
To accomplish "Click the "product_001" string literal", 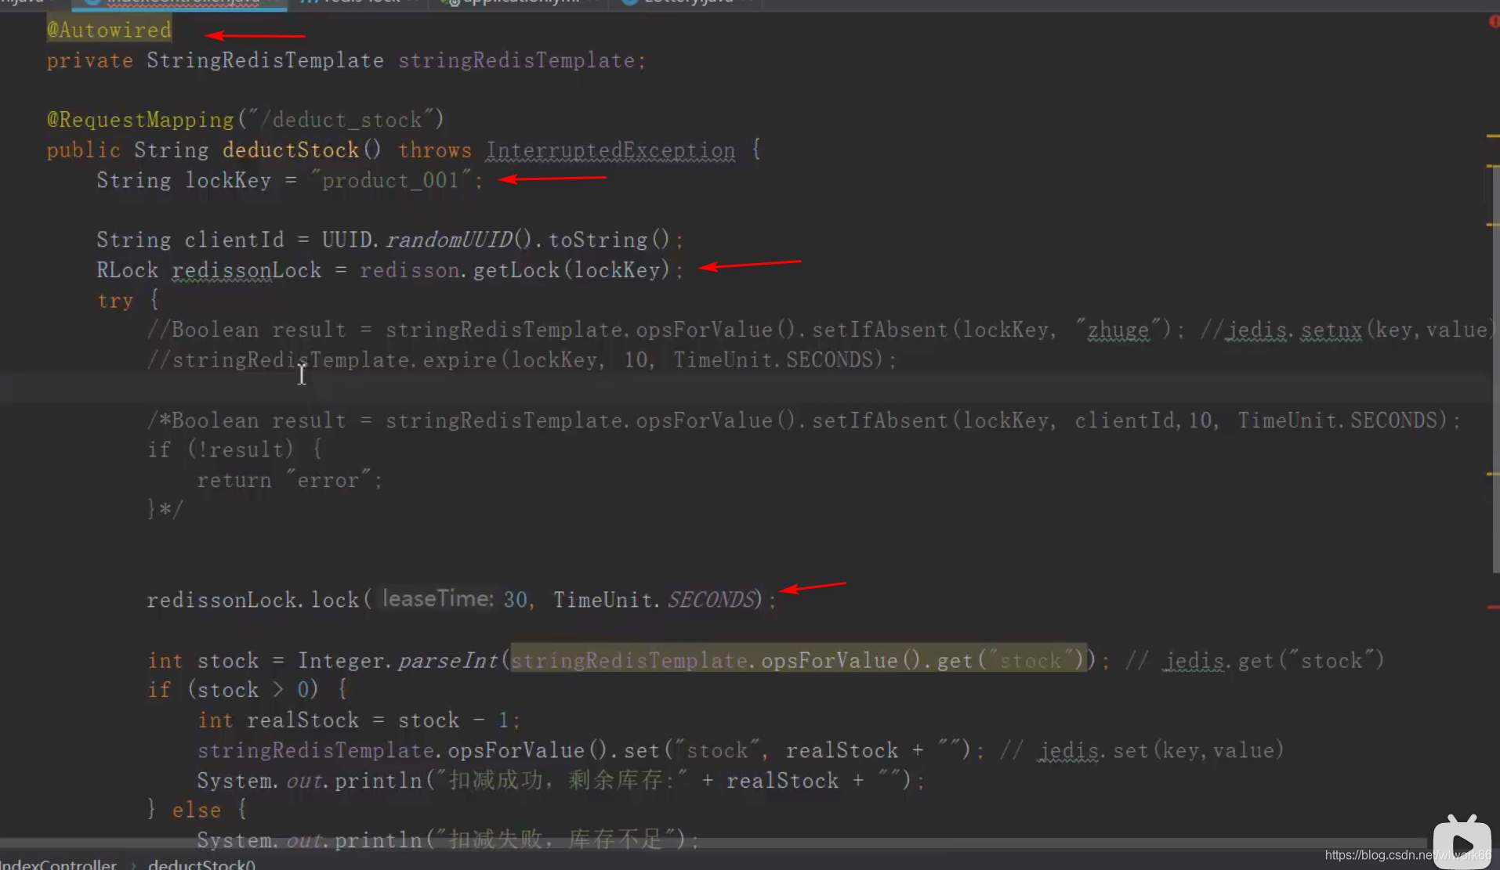I will [390, 180].
